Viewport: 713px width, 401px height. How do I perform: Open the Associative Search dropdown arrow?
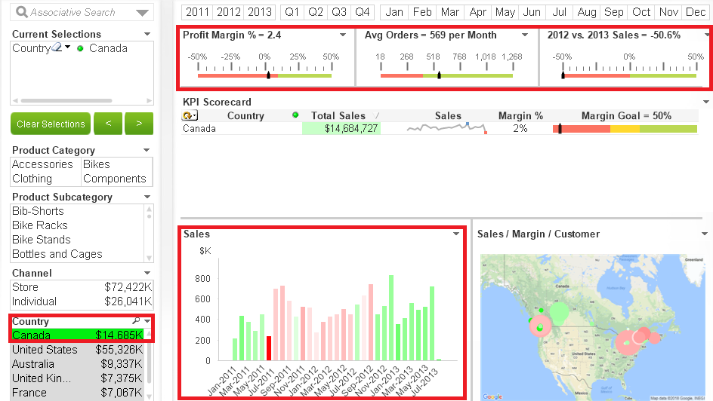(x=142, y=13)
